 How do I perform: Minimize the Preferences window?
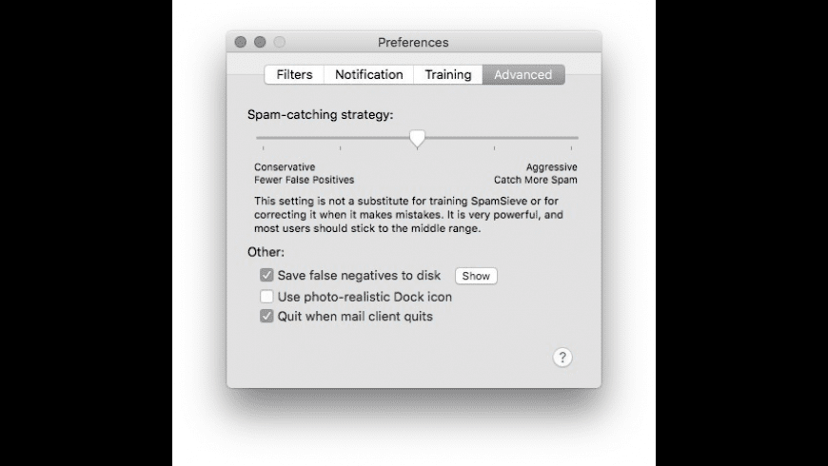260,42
